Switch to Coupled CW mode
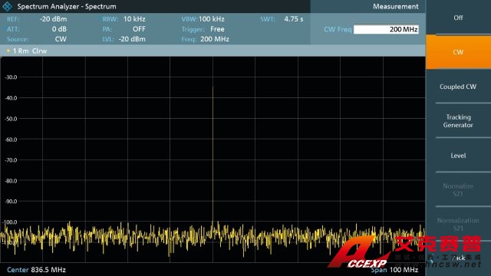Screen dimensions: 491x276 click(458, 87)
